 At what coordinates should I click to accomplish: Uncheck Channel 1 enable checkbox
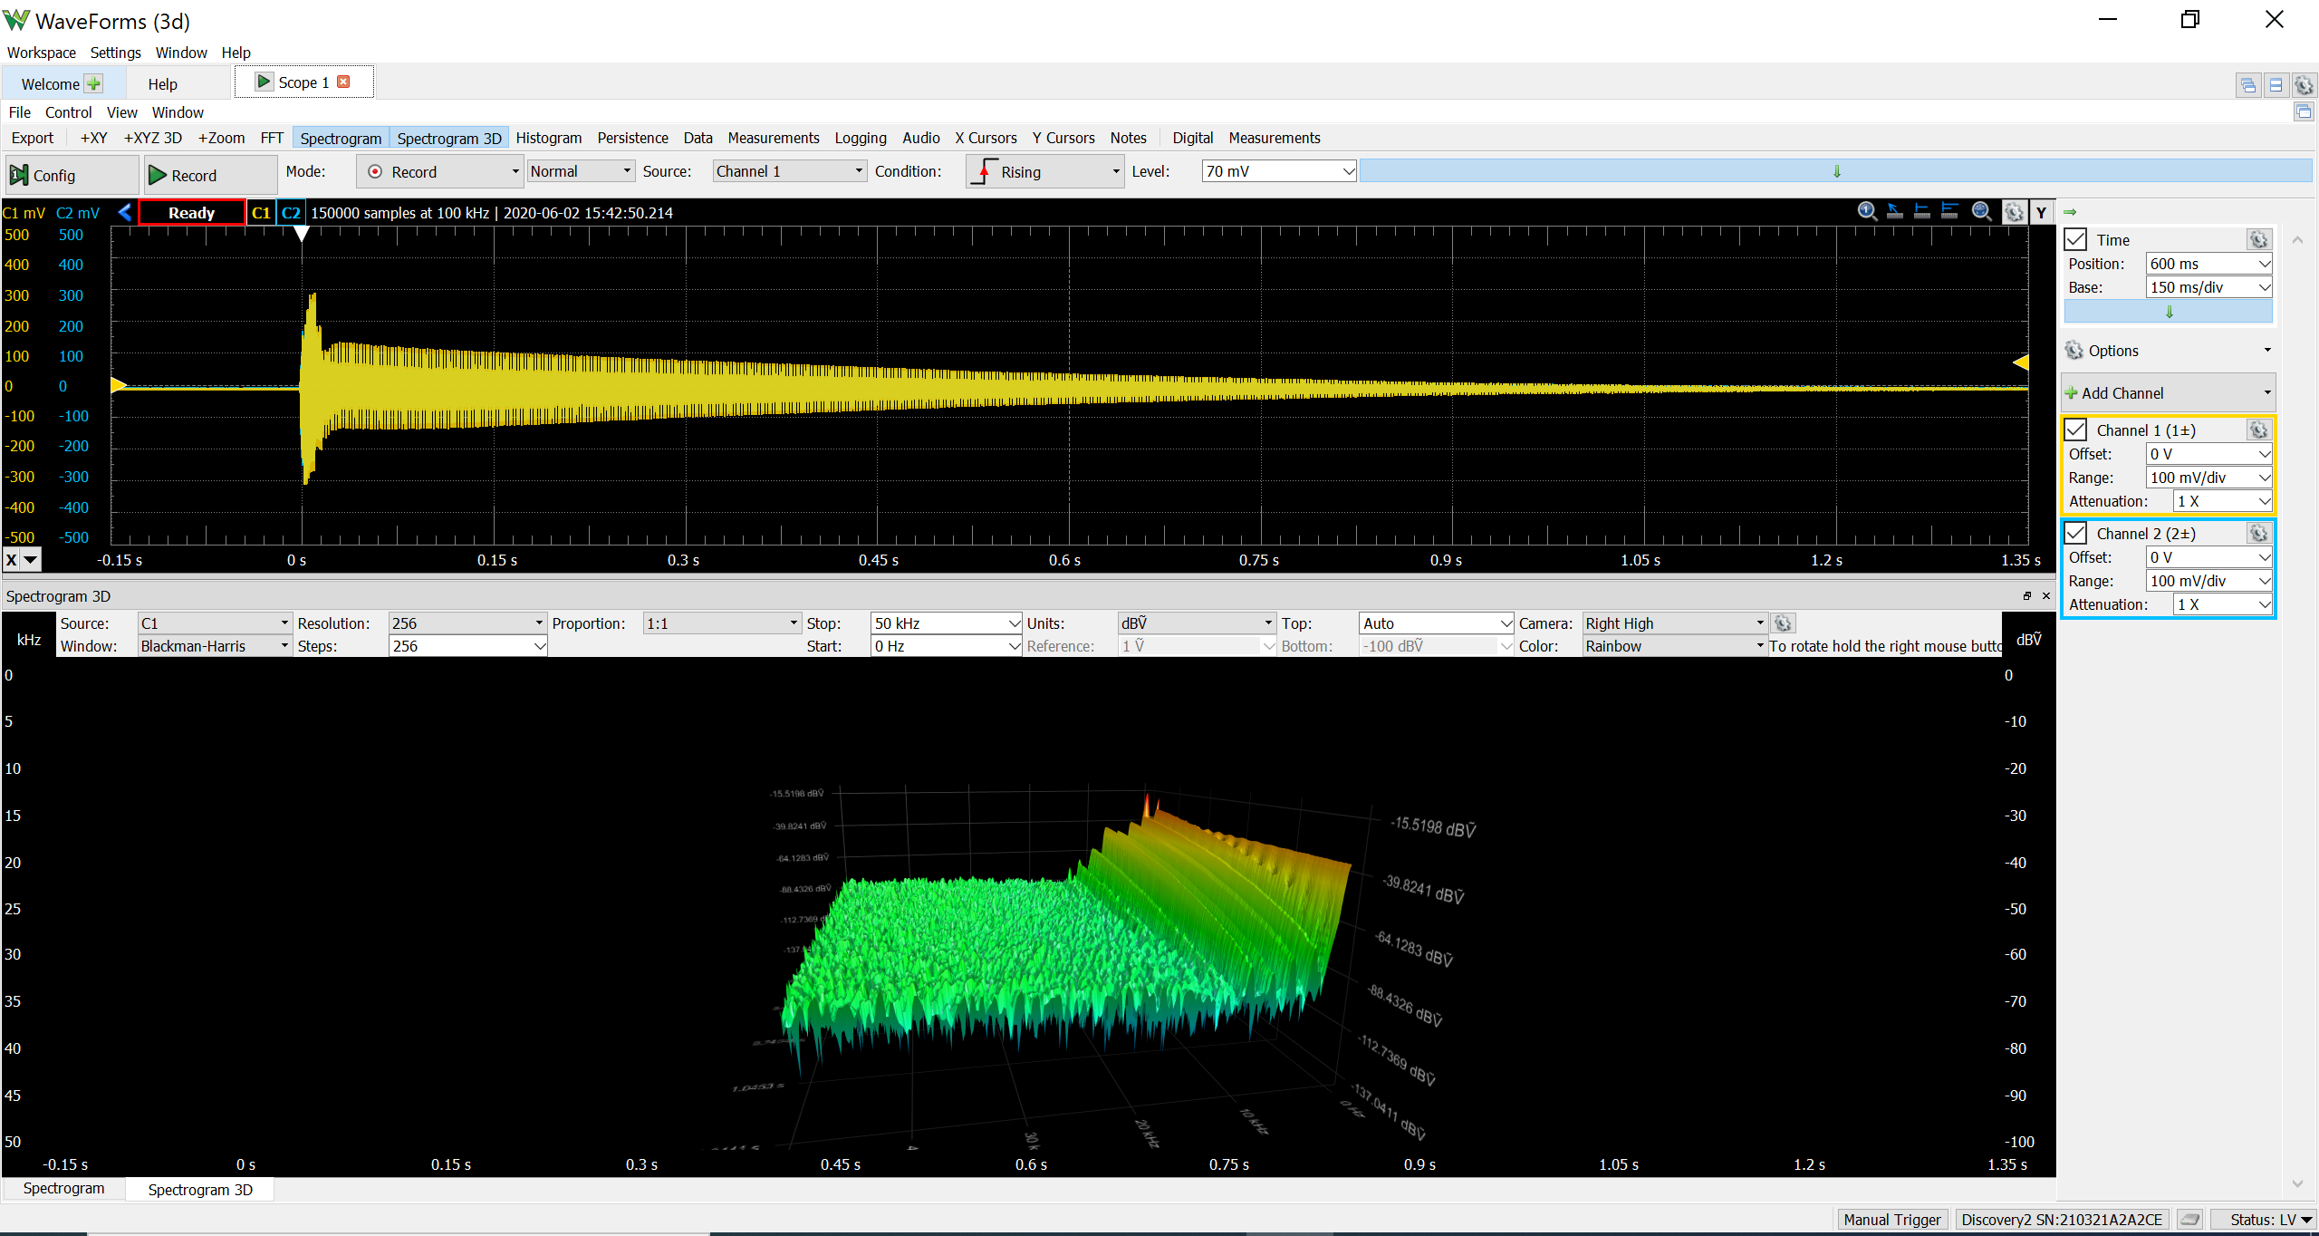pos(2075,430)
